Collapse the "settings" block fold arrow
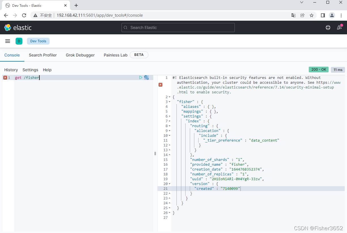The width and height of the screenshot is (347, 233). 169,116
